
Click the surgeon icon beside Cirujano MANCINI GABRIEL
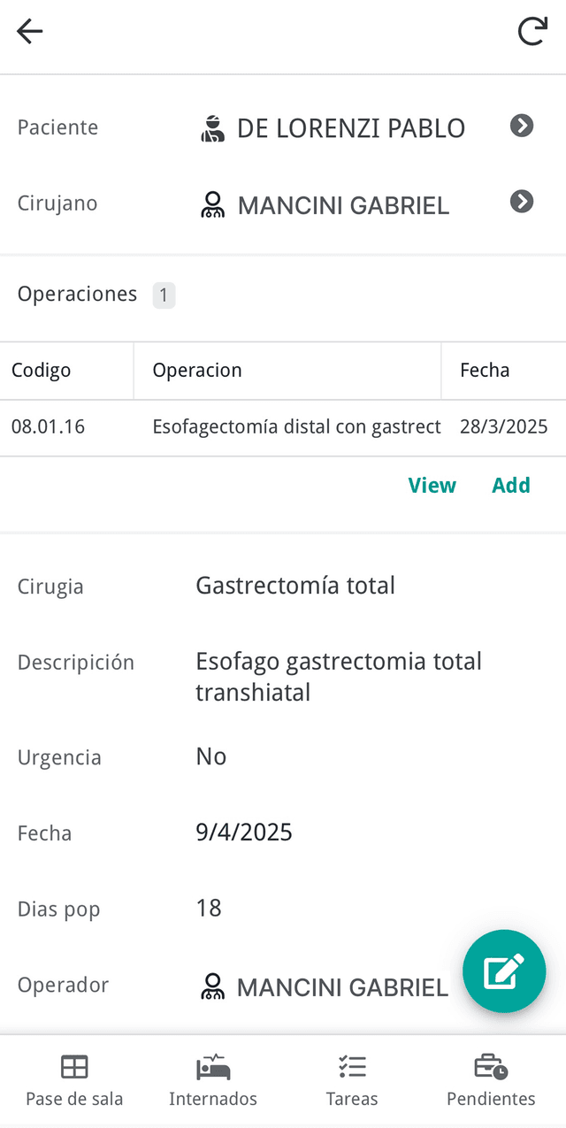pos(212,205)
